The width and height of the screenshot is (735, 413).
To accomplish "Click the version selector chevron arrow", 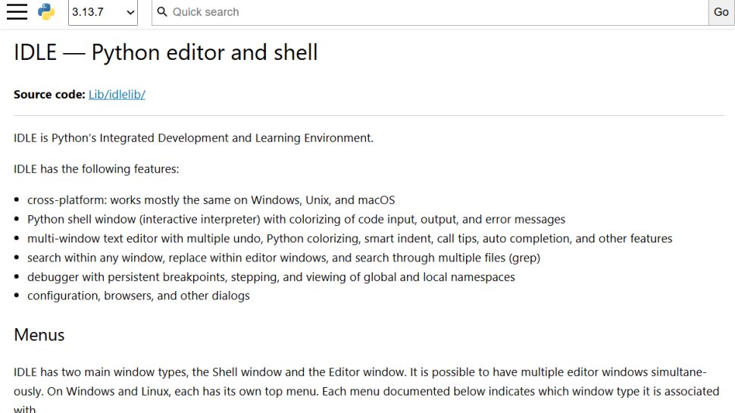I will click(x=131, y=13).
